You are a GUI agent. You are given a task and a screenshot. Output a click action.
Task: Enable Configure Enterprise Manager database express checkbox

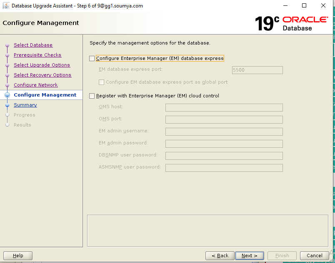[x=92, y=58]
